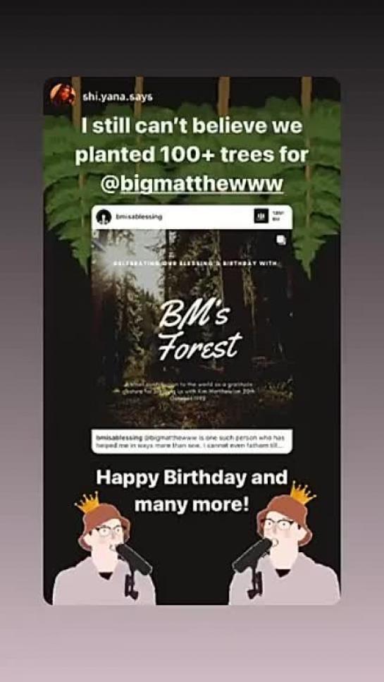
Task: Tap the shi.yana.says username
Action: pyautogui.click(x=117, y=97)
